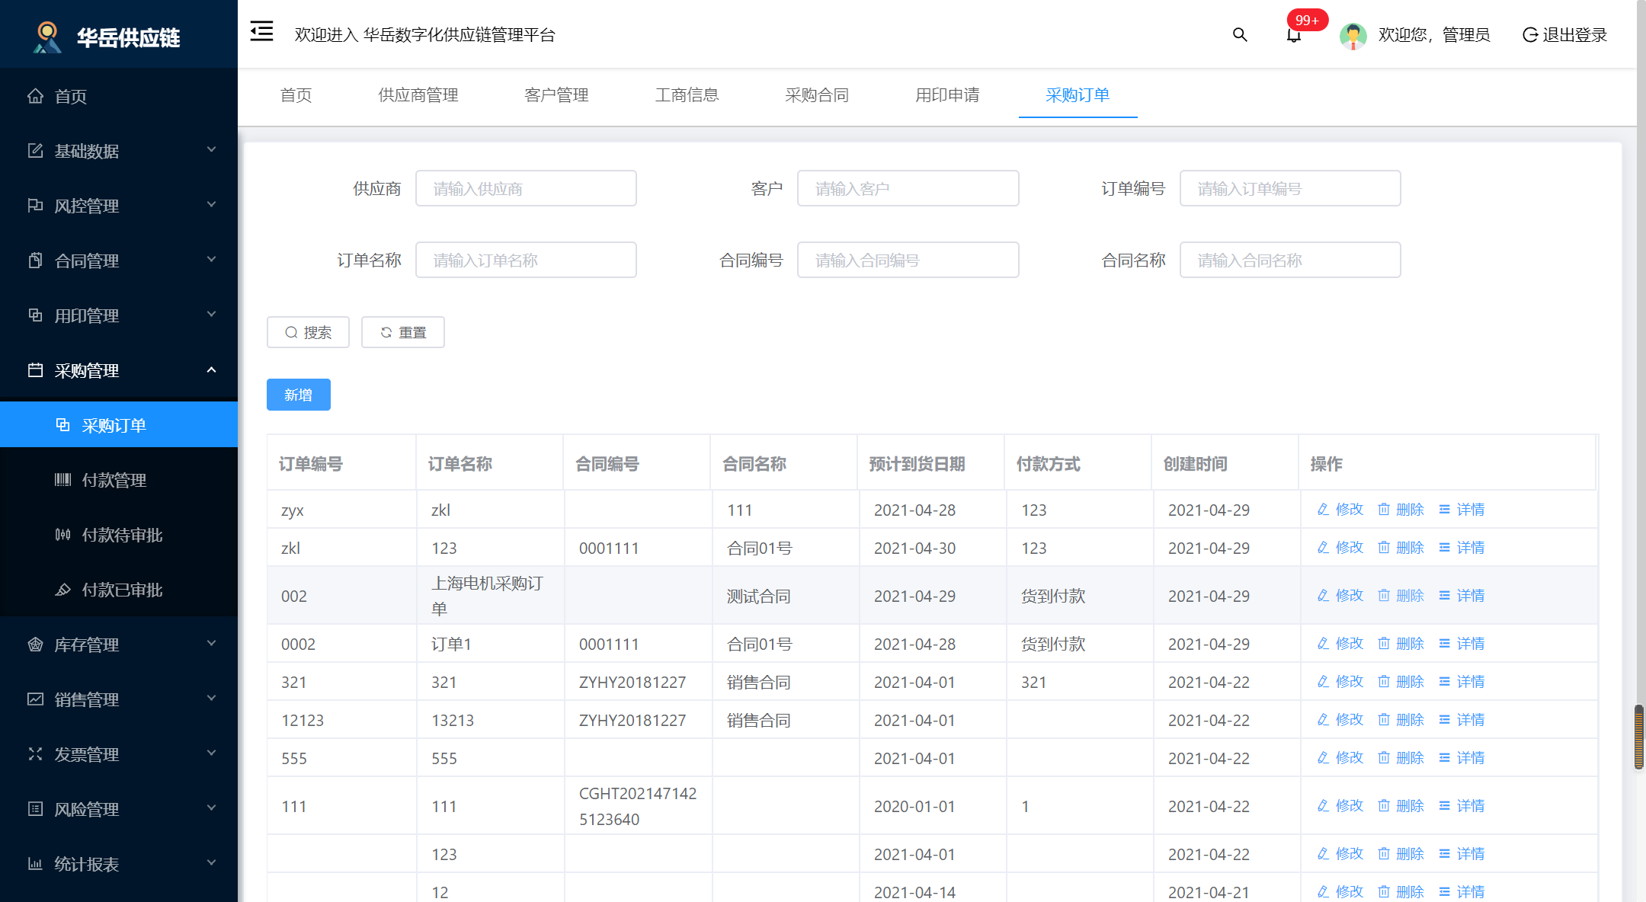Click the 风险管理 sidebar icon
The height and width of the screenshot is (902, 1646).
[x=35, y=809]
